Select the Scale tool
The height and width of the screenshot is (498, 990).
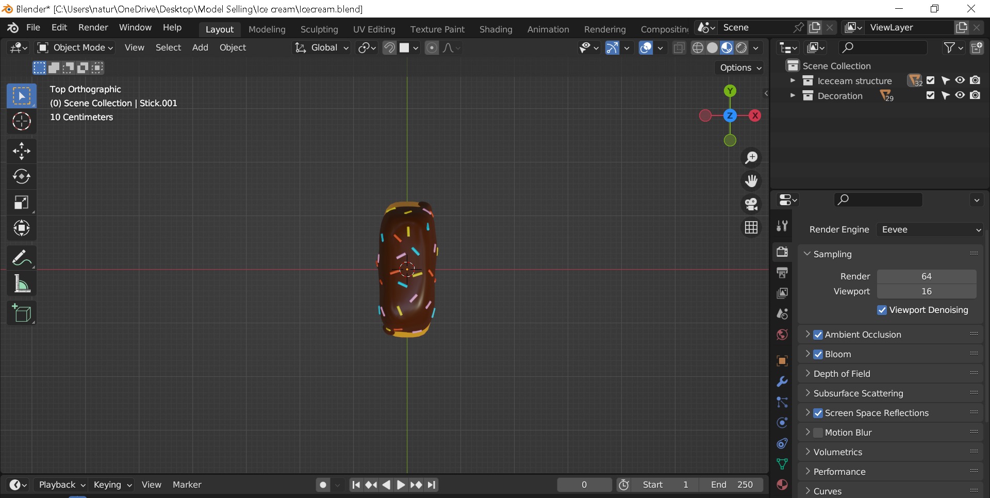click(x=21, y=203)
